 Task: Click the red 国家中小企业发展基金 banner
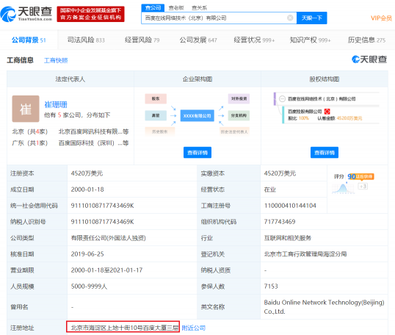click(90, 14)
